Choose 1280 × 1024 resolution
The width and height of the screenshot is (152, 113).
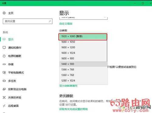[x=83, y=81]
